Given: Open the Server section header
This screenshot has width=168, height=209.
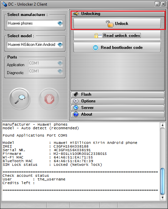Looking at the screenshot, I should click(118, 108).
